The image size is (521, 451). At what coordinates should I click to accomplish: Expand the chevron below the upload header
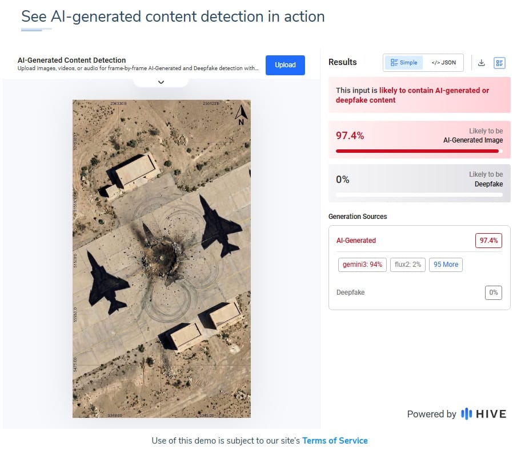161,82
